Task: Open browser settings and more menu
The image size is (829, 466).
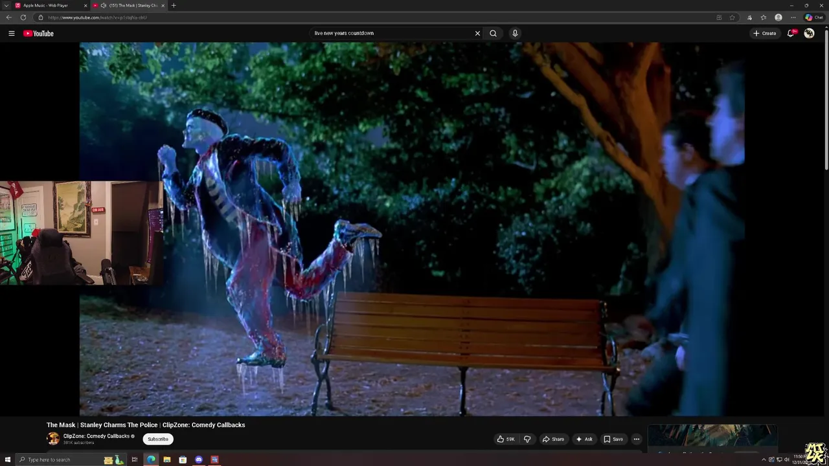Action: pyautogui.click(x=793, y=17)
